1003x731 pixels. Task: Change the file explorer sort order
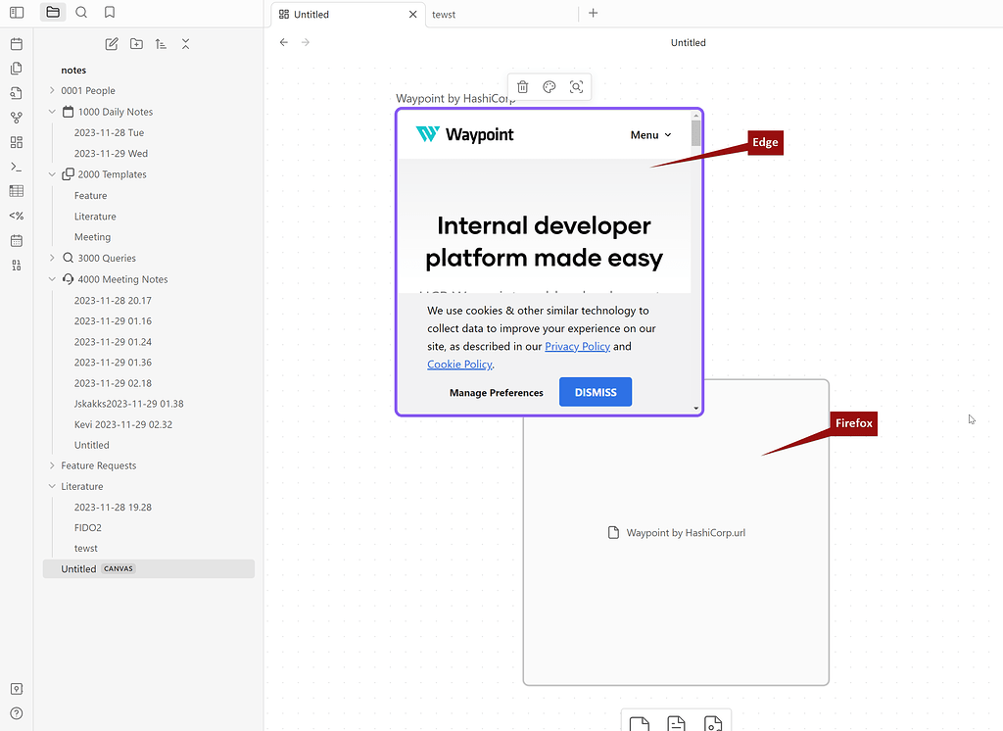coord(161,44)
